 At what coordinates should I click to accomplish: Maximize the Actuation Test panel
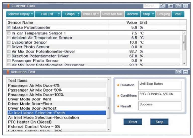[186, 72]
